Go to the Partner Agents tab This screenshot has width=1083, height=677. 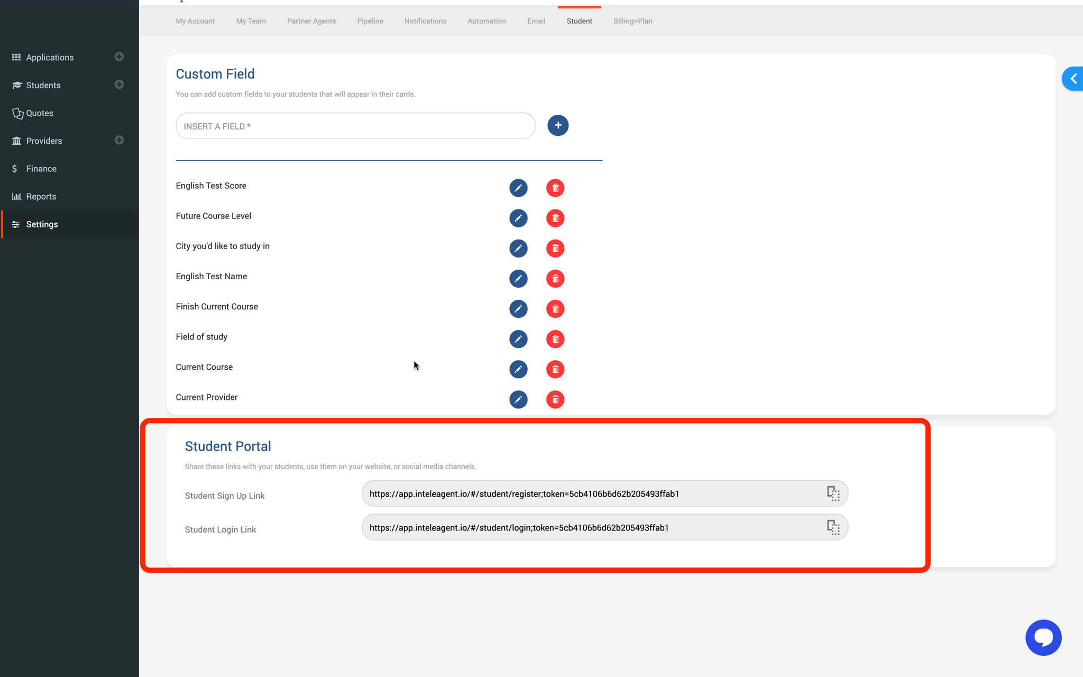coord(311,21)
